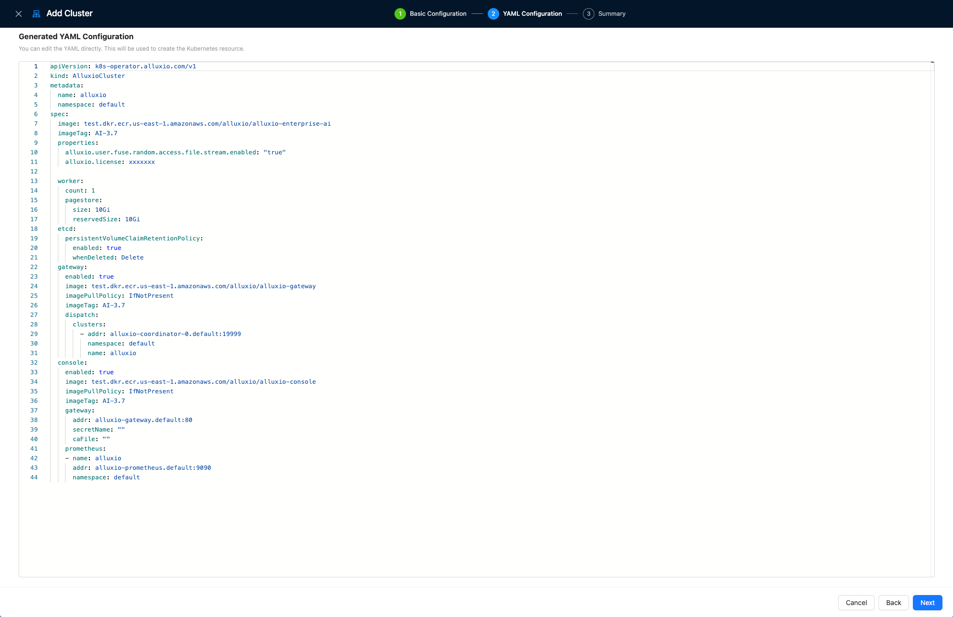Click the prometheus addr value line
The height and width of the screenshot is (617, 953).
tap(153, 468)
